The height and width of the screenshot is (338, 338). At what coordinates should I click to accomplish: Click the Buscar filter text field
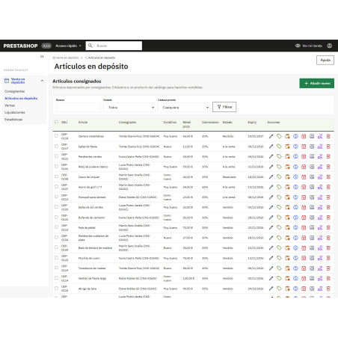point(79,108)
